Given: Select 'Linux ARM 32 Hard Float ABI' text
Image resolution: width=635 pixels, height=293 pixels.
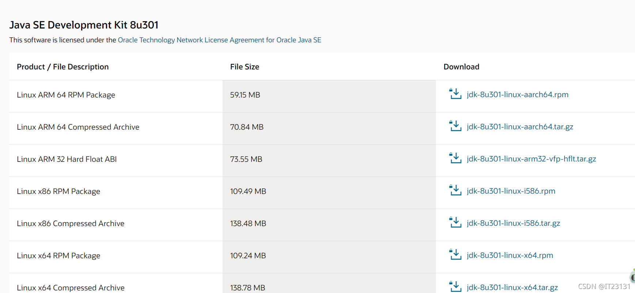Looking at the screenshot, I should (x=66, y=159).
